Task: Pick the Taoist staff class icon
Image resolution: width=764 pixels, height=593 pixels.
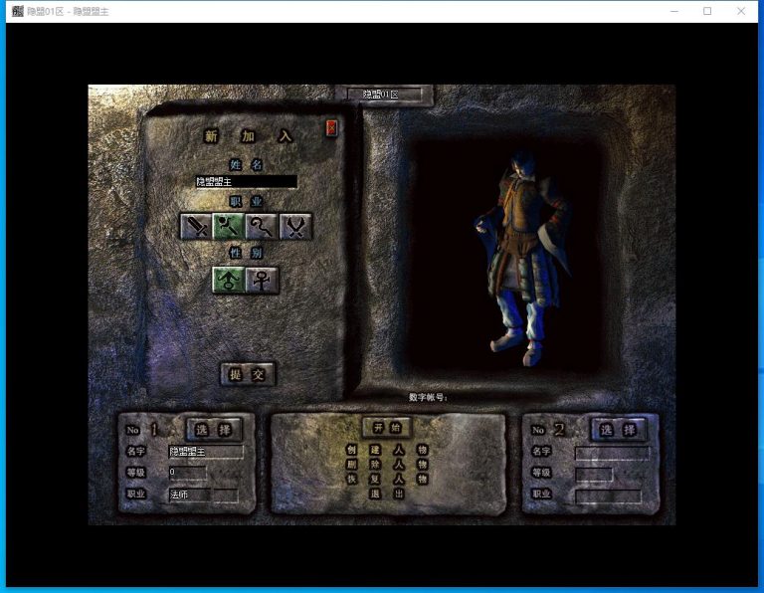Action: tap(263, 227)
